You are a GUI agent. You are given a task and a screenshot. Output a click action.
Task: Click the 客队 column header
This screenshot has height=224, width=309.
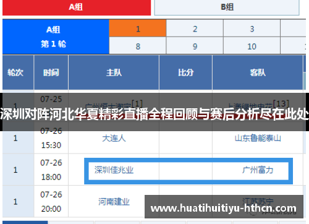(x=258, y=72)
